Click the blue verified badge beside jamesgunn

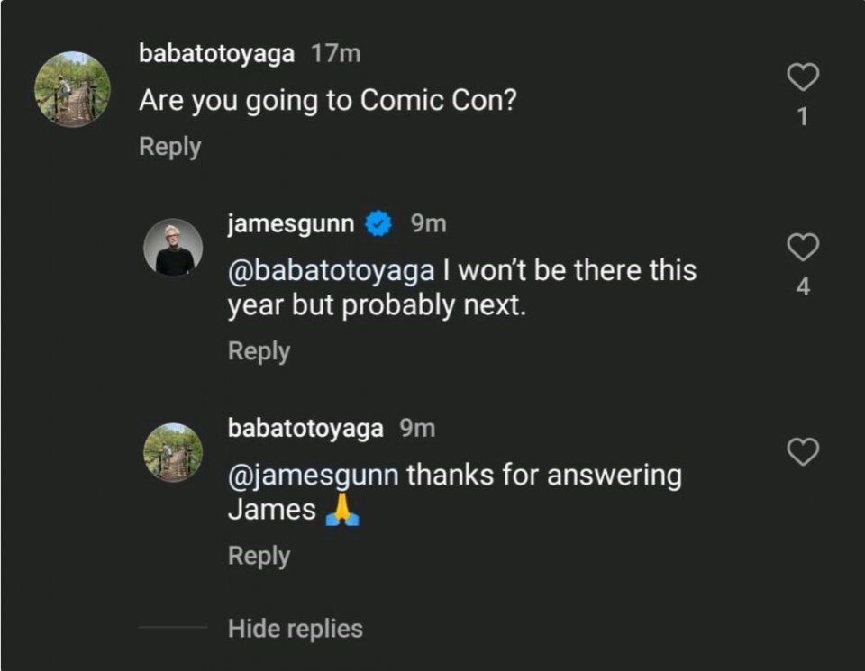tap(378, 223)
